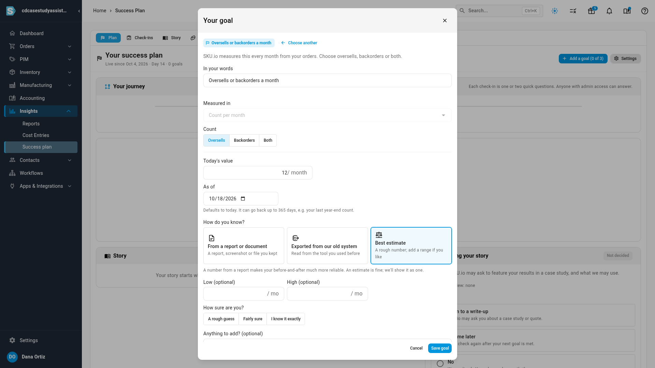Open the help question mark icon
This screenshot has width=655, height=368.
[645, 11]
